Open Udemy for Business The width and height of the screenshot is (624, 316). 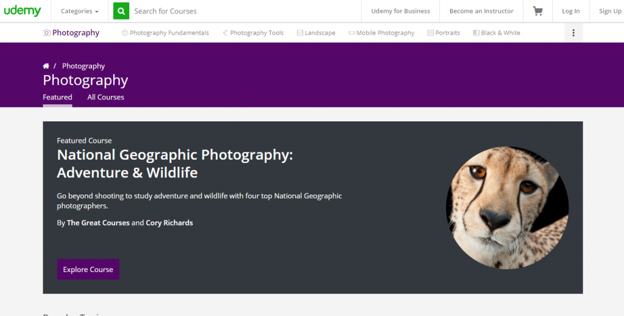coord(400,11)
